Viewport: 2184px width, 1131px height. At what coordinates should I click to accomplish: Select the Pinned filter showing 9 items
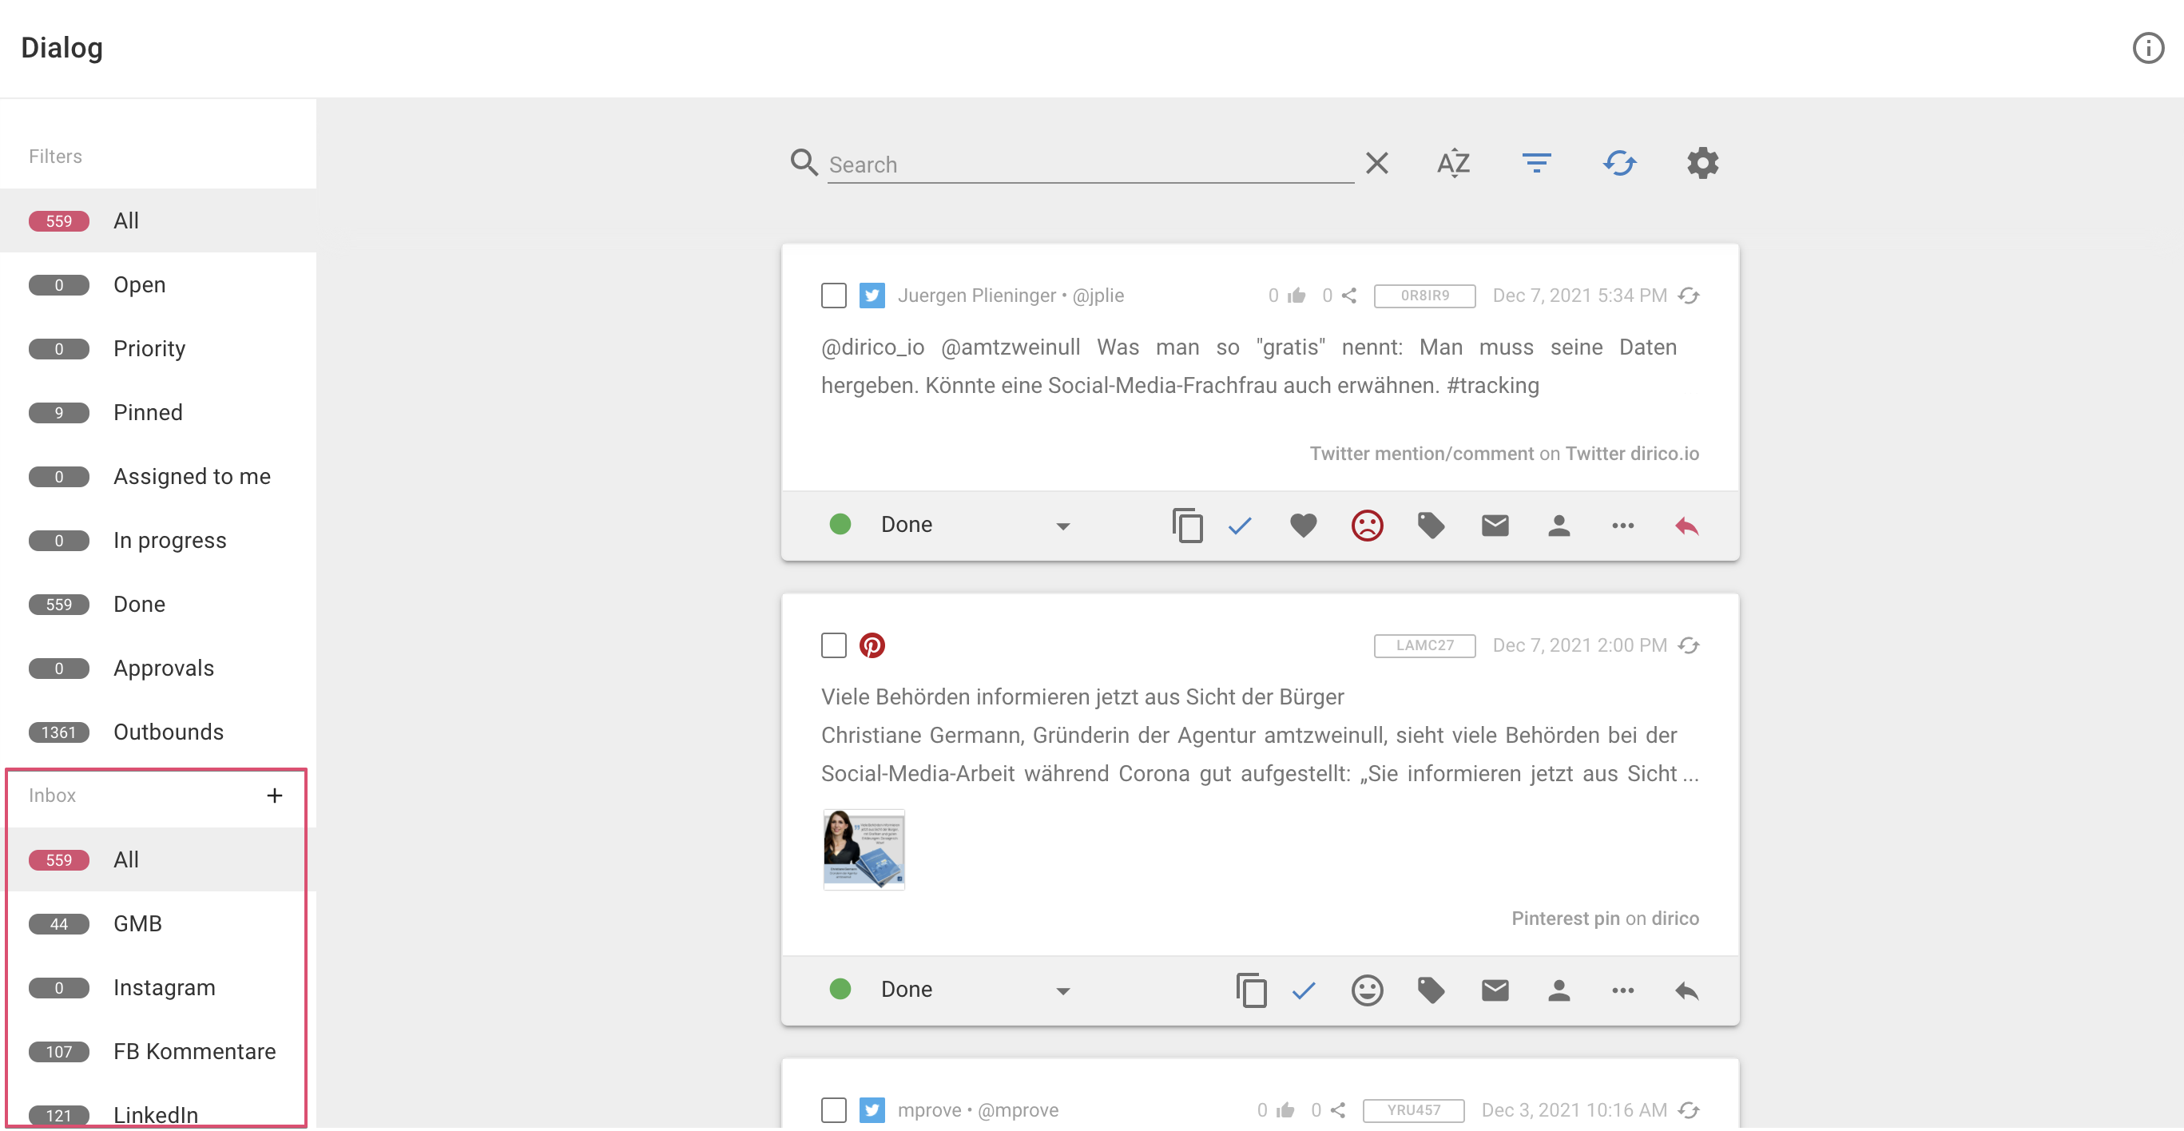(x=148, y=412)
